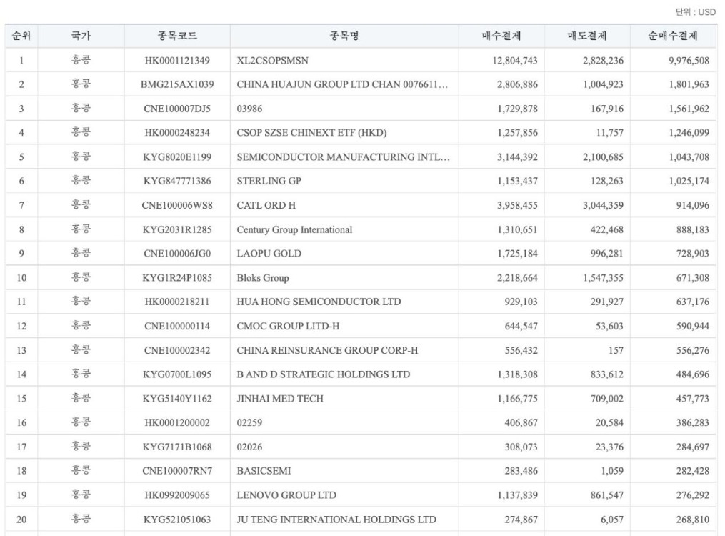Click the LAOPU GOLD stock name
The height and width of the screenshot is (536, 725).
click(269, 254)
